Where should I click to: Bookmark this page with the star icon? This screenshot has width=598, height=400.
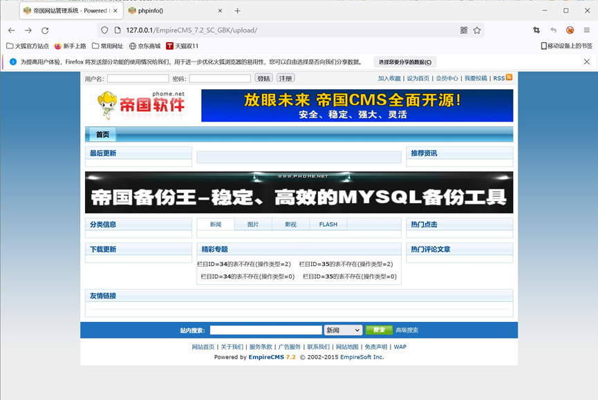tap(477, 30)
